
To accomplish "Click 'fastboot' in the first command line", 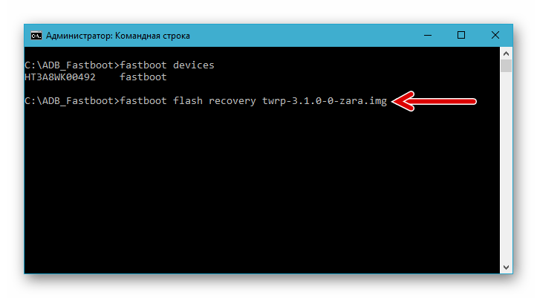I will click(143, 65).
